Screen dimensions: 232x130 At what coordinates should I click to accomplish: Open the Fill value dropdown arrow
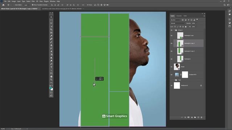pos(196,27)
